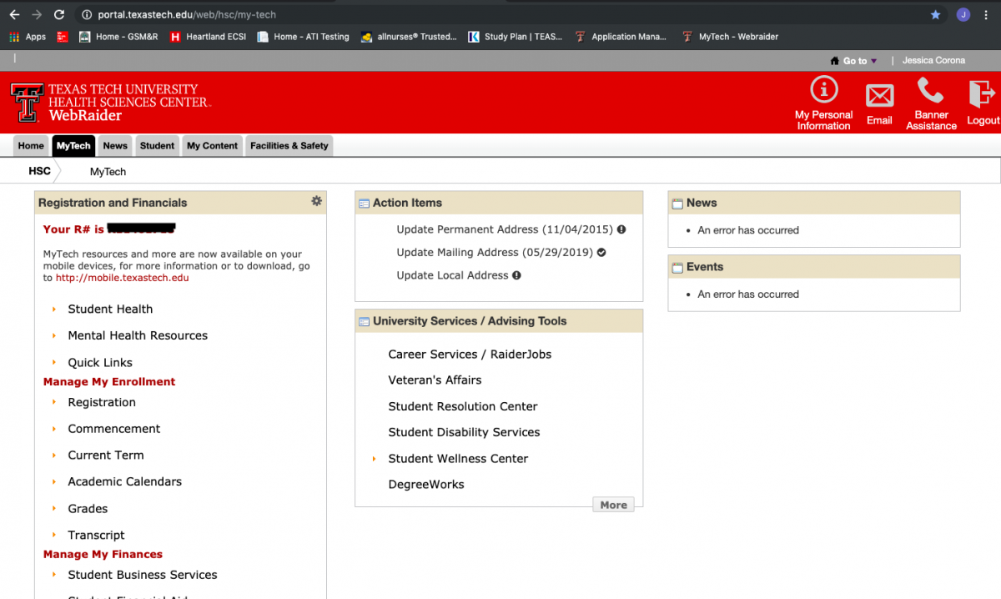Open the Heartland ECSI bookmark
1001x599 pixels.
[208, 37]
